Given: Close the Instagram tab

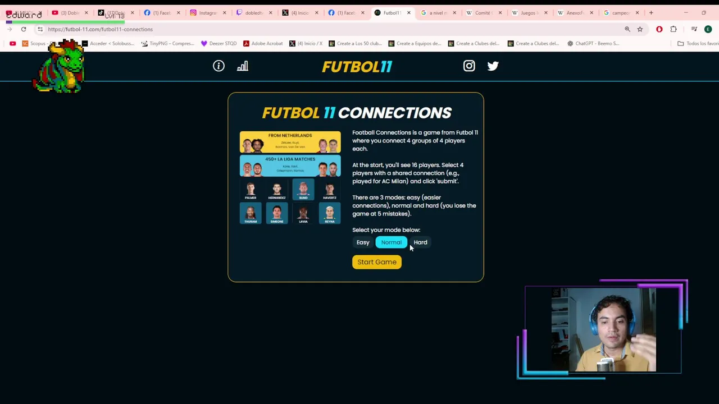Looking at the screenshot, I should [224, 12].
